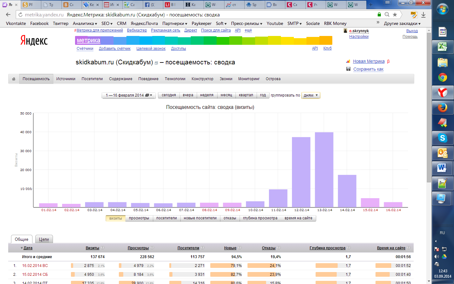
Task: Open the grouping dropdown showing дням
Action: point(311,95)
